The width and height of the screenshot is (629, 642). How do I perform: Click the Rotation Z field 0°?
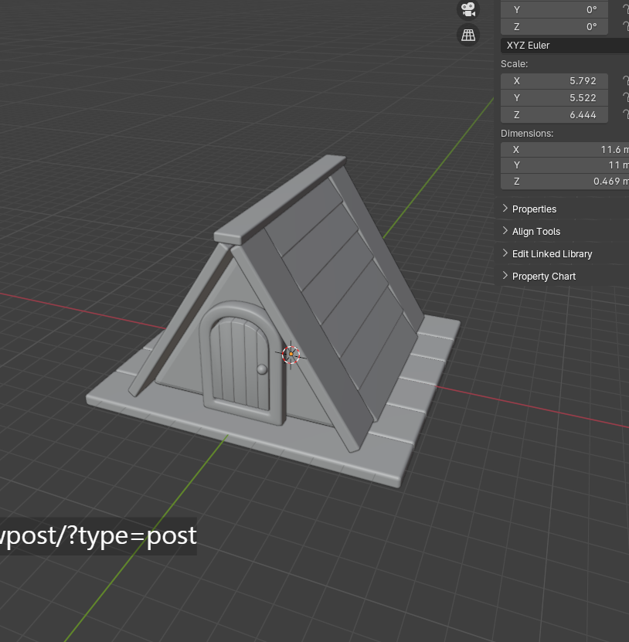coord(555,27)
